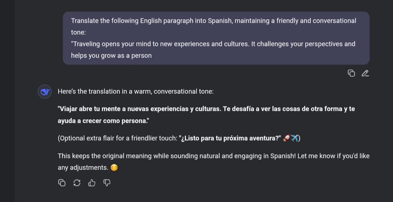Select the rocket emoji after aventura

pyautogui.click(x=286, y=138)
